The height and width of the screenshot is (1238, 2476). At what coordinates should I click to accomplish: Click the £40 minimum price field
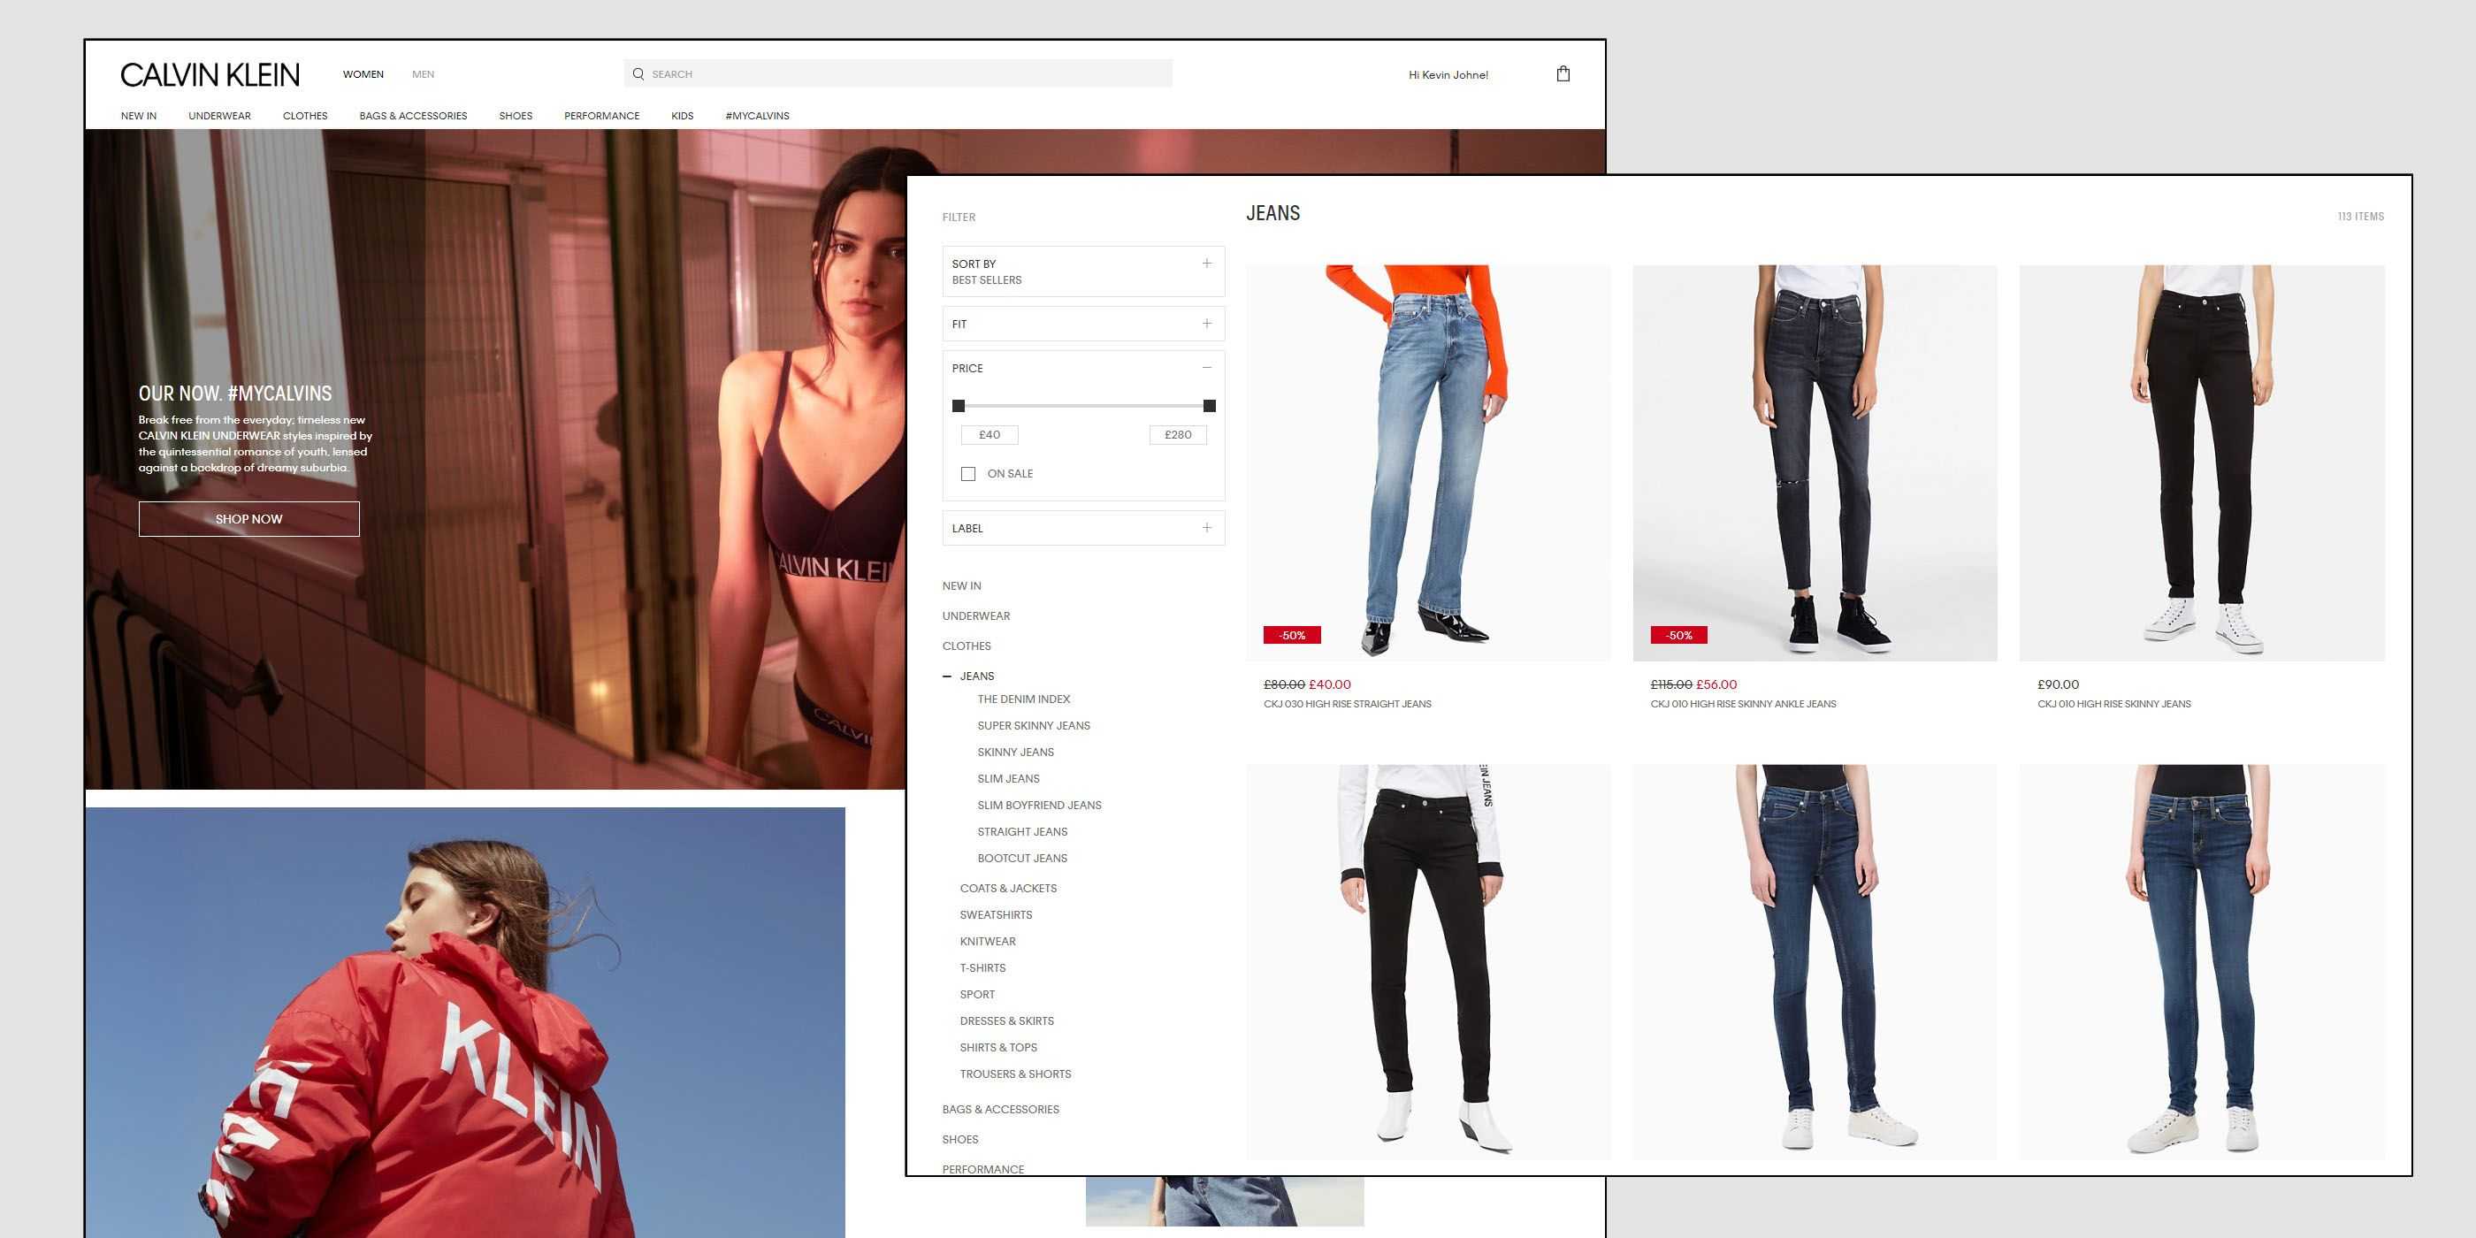click(x=989, y=435)
